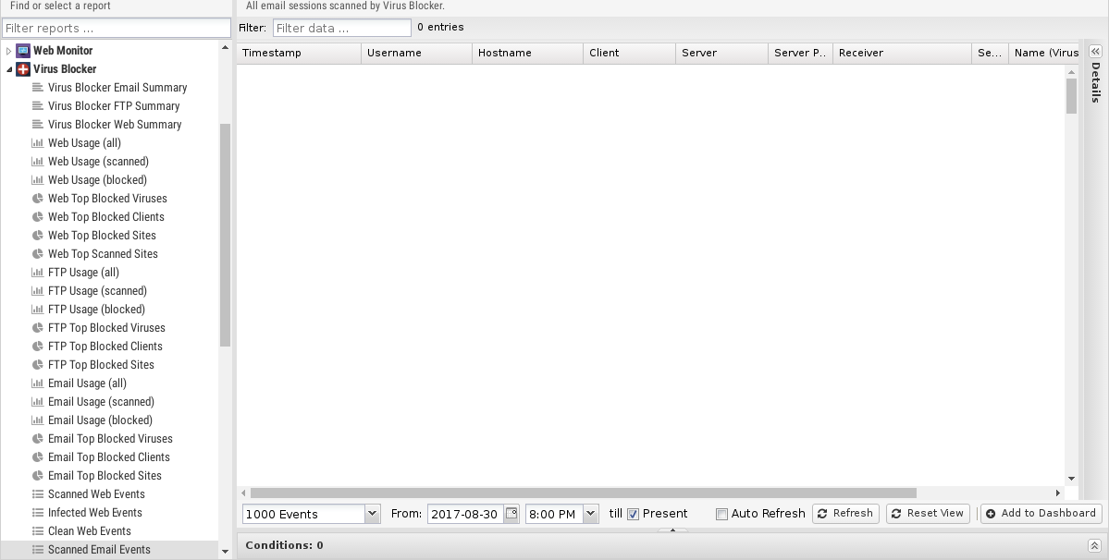Sort by the Client column header

tap(630, 53)
